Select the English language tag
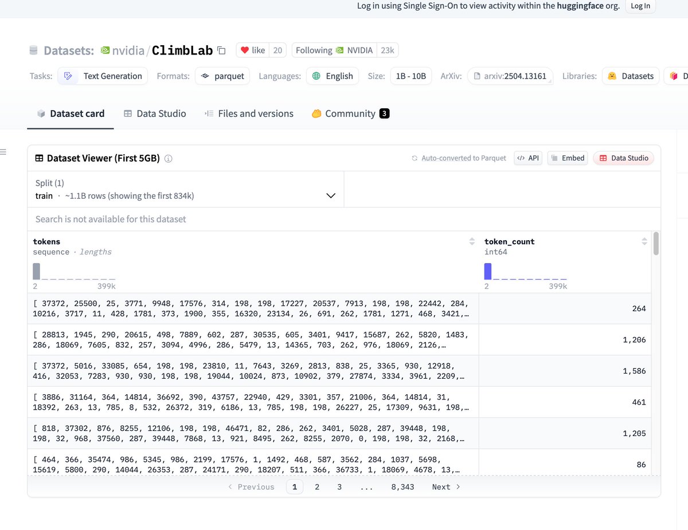The width and height of the screenshot is (688, 530). 333,76
